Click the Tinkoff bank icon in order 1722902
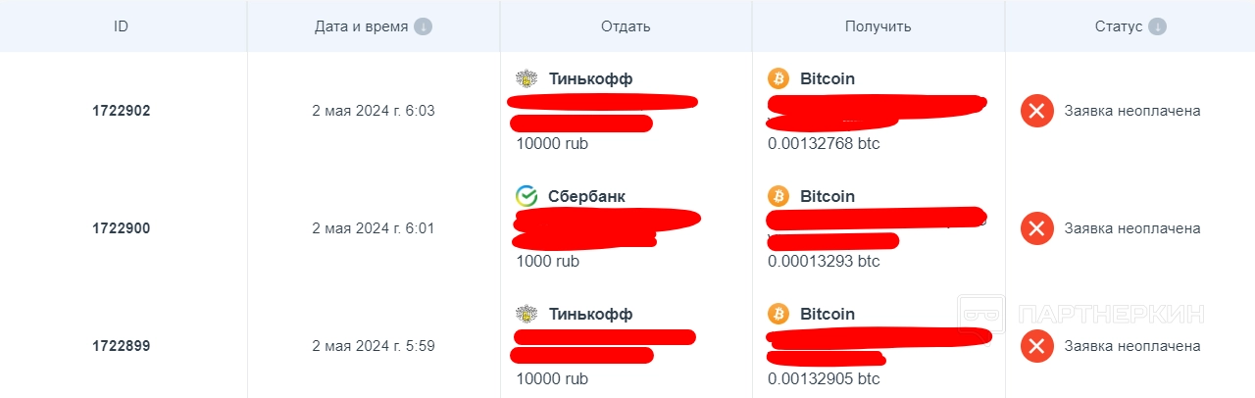 coord(527,78)
